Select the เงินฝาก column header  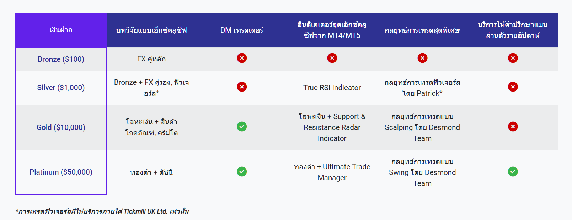pyautogui.click(x=61, y=30)
